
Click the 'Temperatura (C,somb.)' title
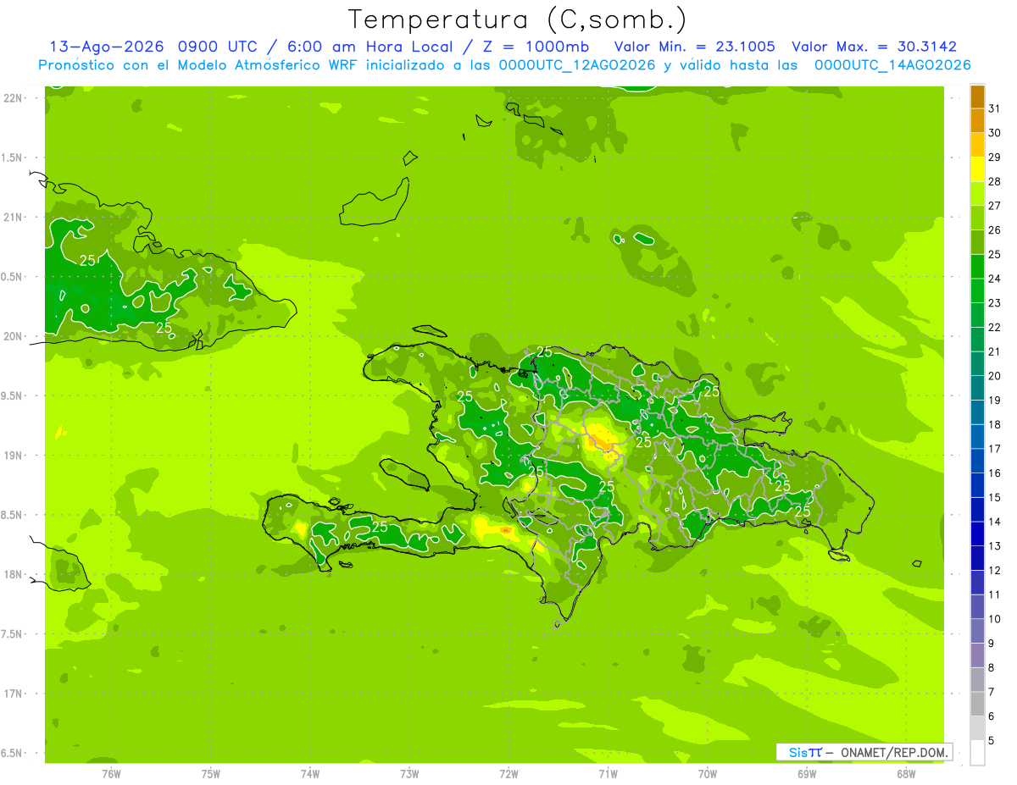(x=517, y=20)
